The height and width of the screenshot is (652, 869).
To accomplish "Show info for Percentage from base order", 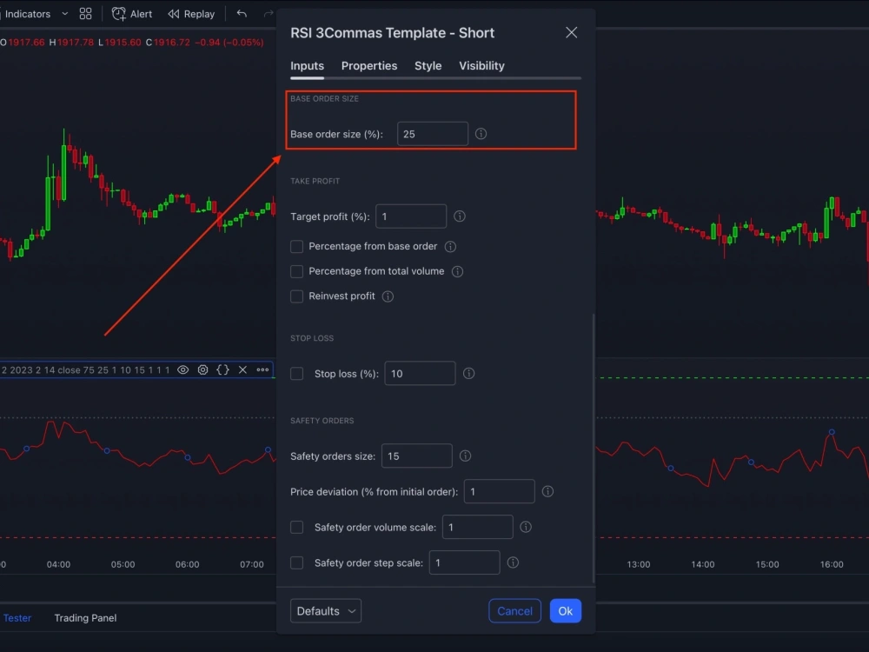I will pos(450,247).
